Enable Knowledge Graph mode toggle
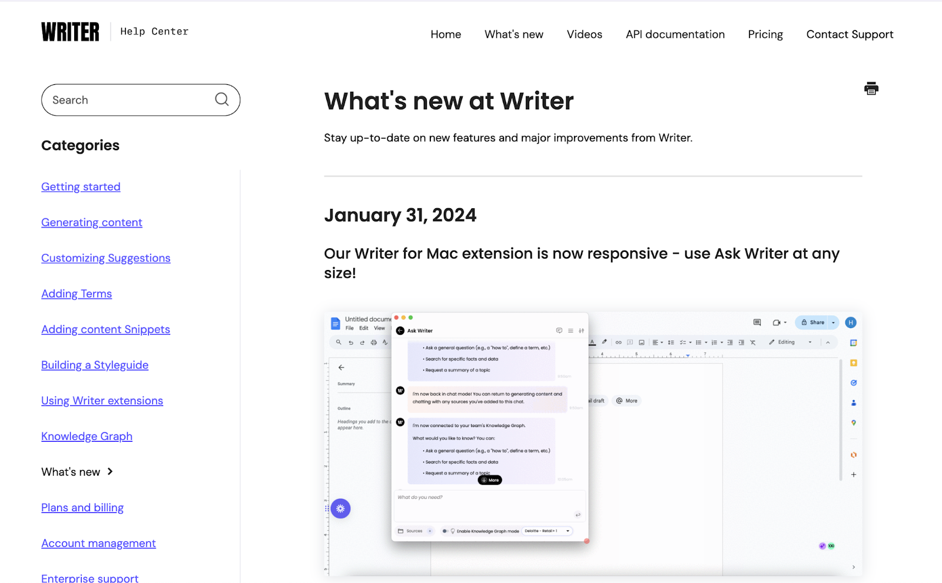 point(445,531)
